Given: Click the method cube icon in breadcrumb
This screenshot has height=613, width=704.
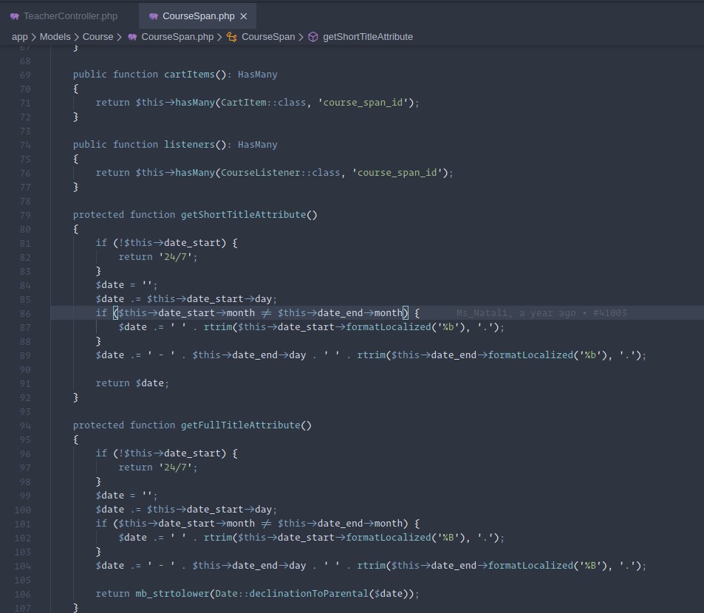Looking at the screenshot, I should tap(313, 37).
